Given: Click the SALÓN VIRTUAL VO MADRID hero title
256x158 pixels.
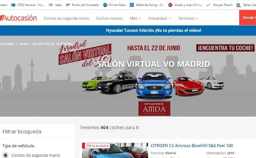Looking at the screenshot, I should [153, 64].
